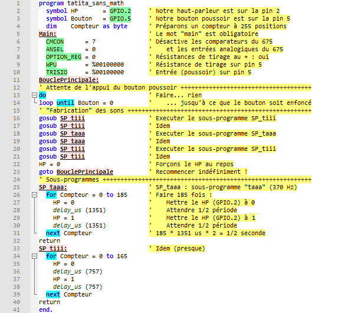Click SP_tiii on line 16
341x313 pixels.
click(x=73, y=118)
